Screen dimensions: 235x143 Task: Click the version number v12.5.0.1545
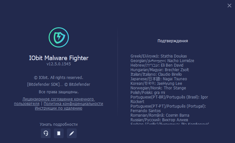point(59,64)
